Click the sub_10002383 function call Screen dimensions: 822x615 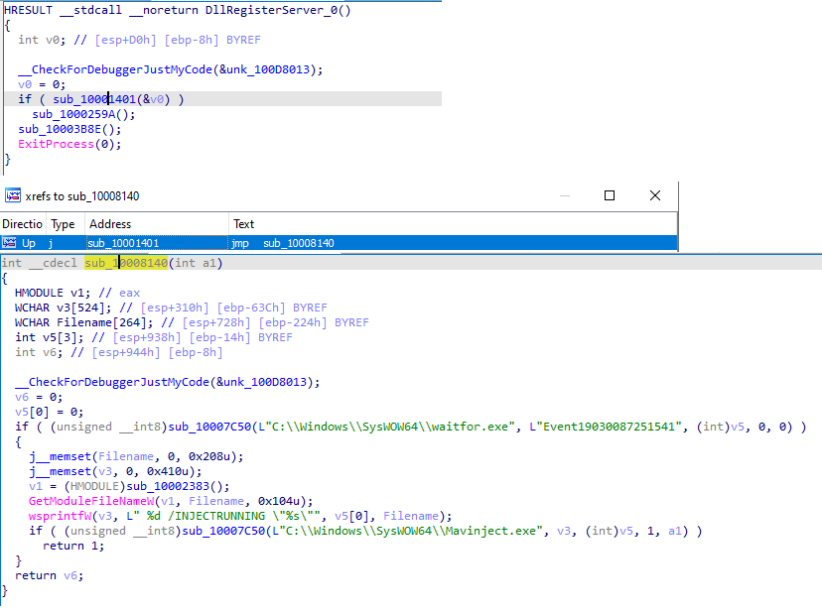pos(168,486)
